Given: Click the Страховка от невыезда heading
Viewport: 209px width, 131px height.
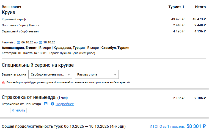Looking at the screenshot, I should (29, 97).
